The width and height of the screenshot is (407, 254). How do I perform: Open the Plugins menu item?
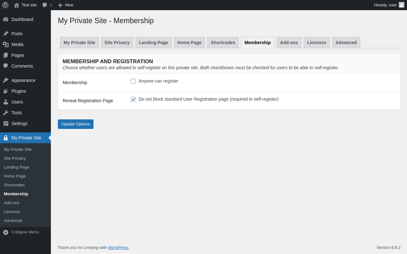click(x=25, y=91)
